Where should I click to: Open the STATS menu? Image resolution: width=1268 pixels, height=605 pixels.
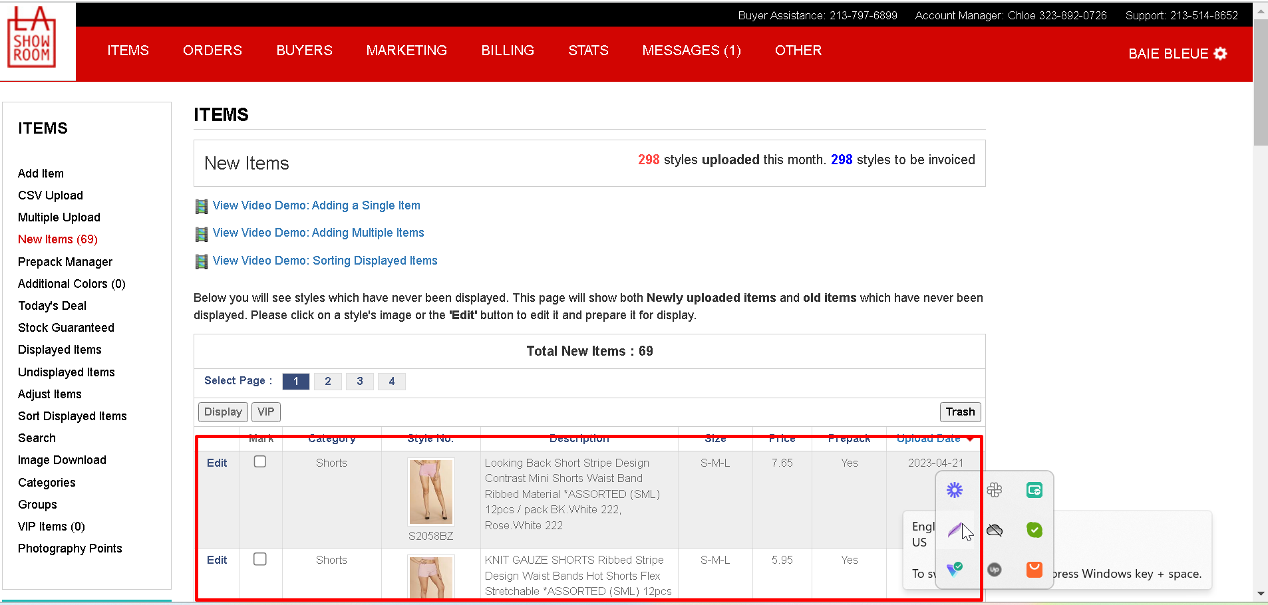click(589, 51)
